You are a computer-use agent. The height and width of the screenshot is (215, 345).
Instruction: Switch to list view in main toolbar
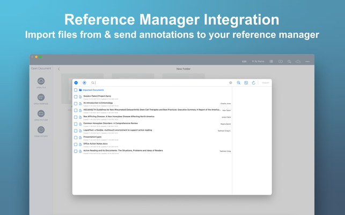(x=271, y=62)
